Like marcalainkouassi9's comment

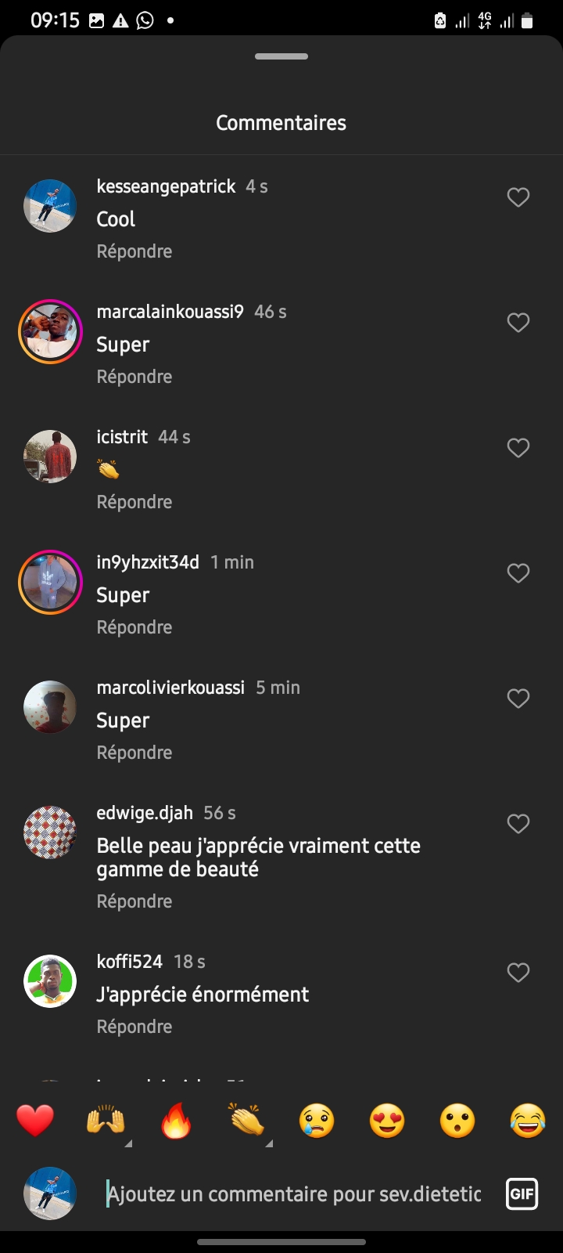(x=518, y=323)
